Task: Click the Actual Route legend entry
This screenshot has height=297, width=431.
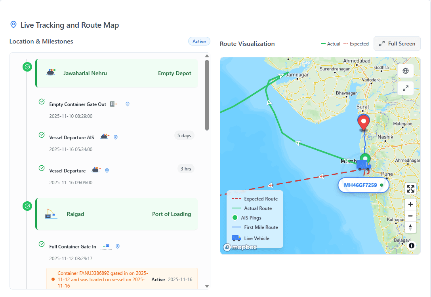Action: (252, 208)
